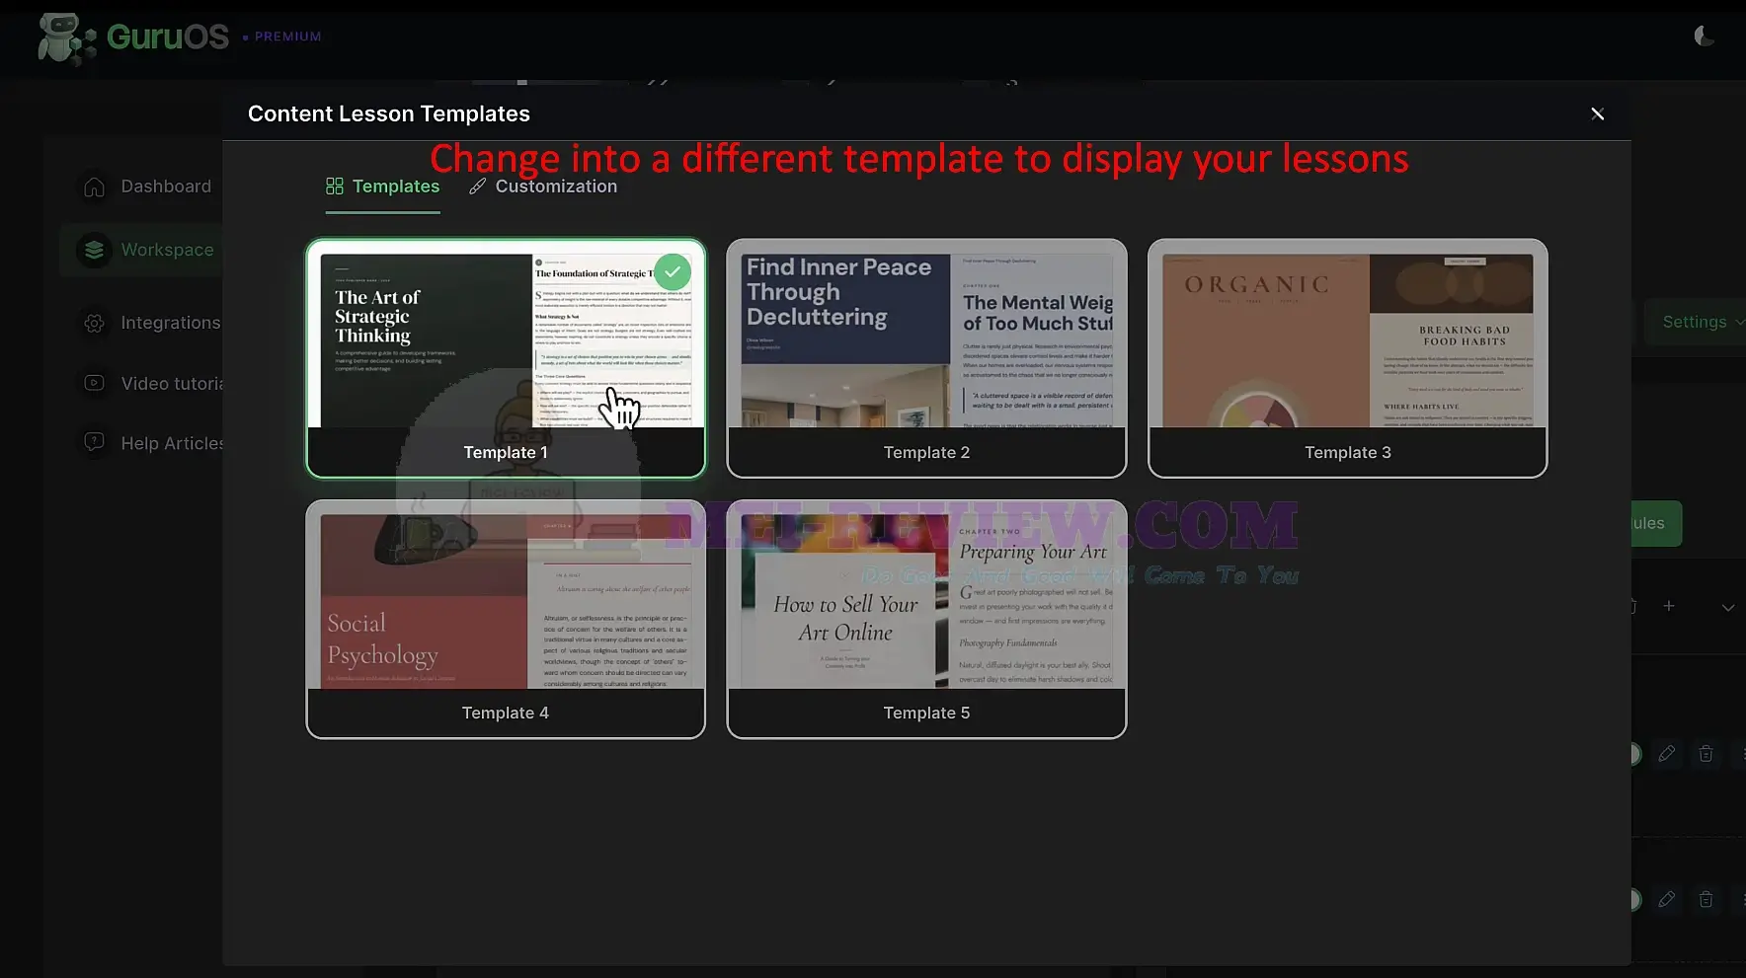Expand the Settings dropdown

tap(1701, 322)
